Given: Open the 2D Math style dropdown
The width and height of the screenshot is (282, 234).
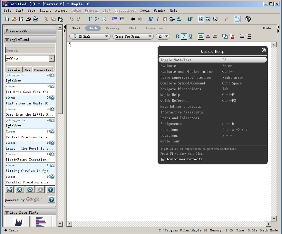Looking at the screenshot, I should [90, 36].
